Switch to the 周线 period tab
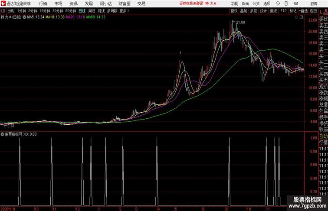 [92, 11]
